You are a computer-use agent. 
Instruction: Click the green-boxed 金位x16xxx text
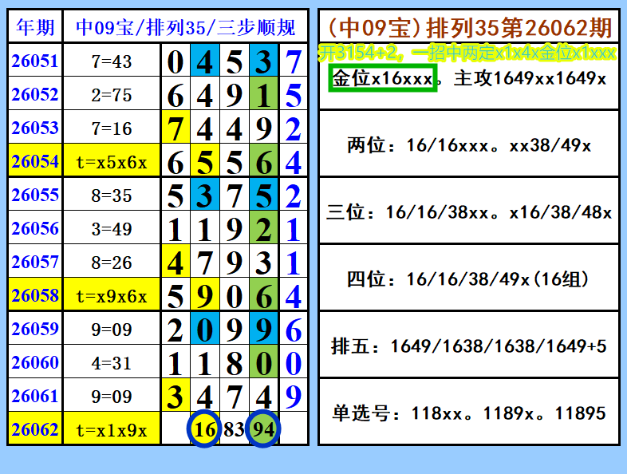point(383,77)
